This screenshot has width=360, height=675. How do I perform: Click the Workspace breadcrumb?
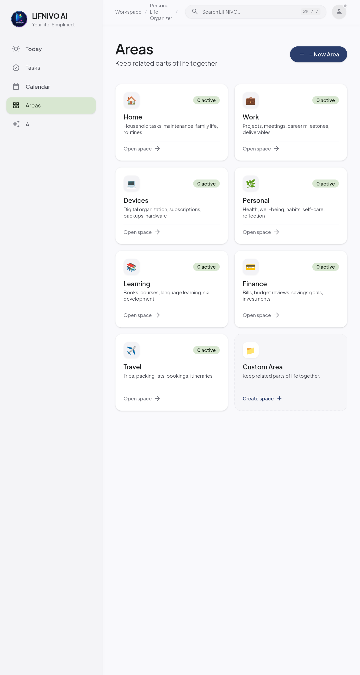(x=128, y=12)
